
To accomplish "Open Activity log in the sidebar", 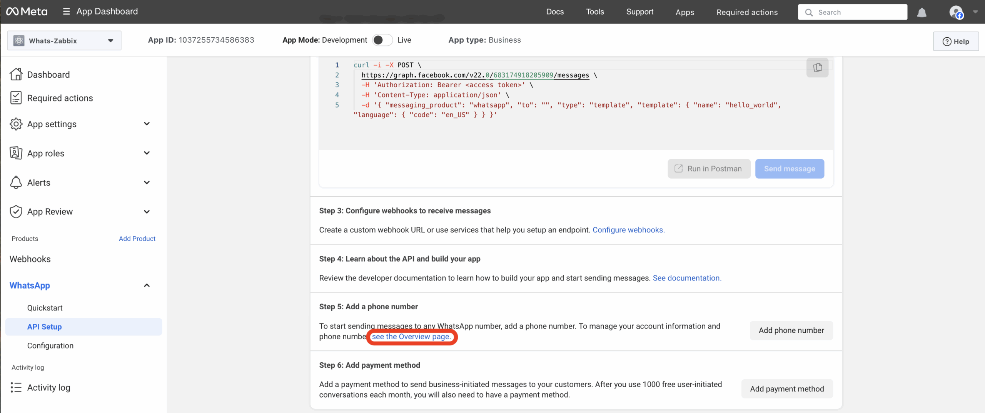I will click(x=48, y=387).
